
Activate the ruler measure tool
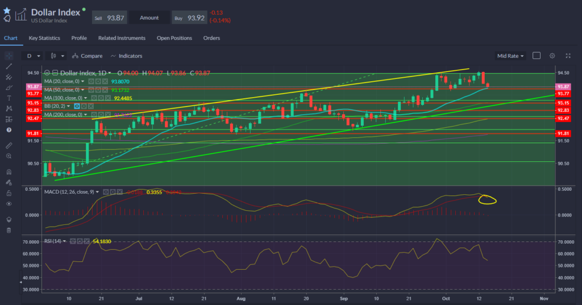[x=9, y=145]
